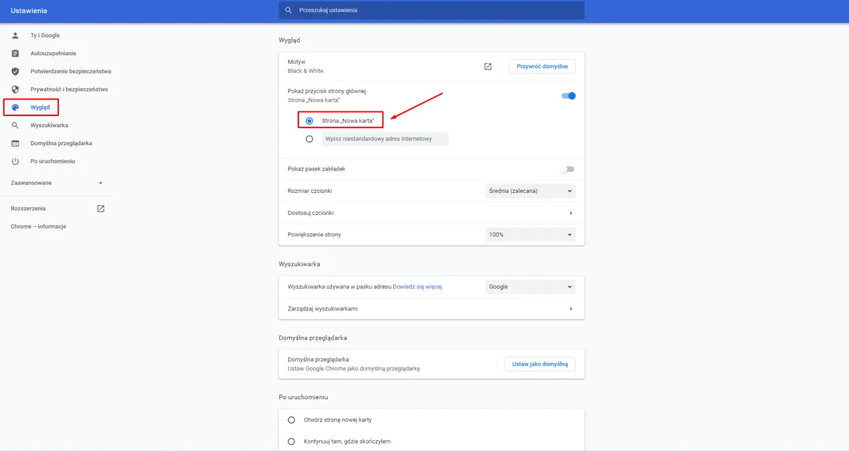
Task: Select the Wpisz niestandardowy adres internetowy radio button
Action: [x=308, y=139]
